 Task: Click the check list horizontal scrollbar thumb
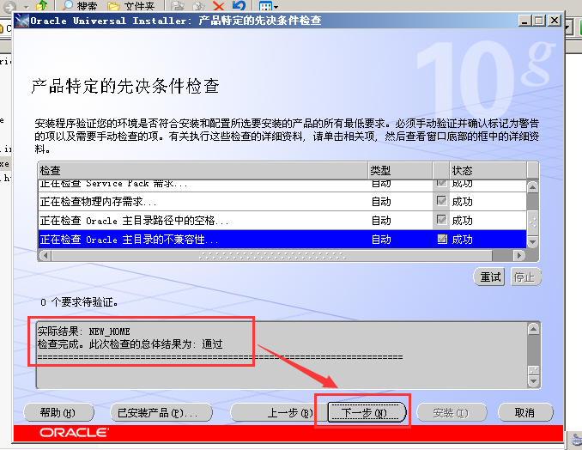click(272, 255)
